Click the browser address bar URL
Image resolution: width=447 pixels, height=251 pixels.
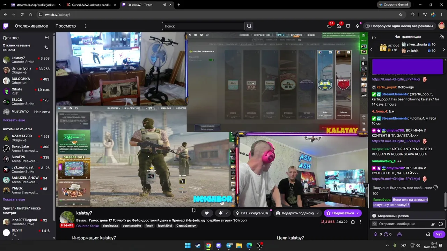coord(58,15)
